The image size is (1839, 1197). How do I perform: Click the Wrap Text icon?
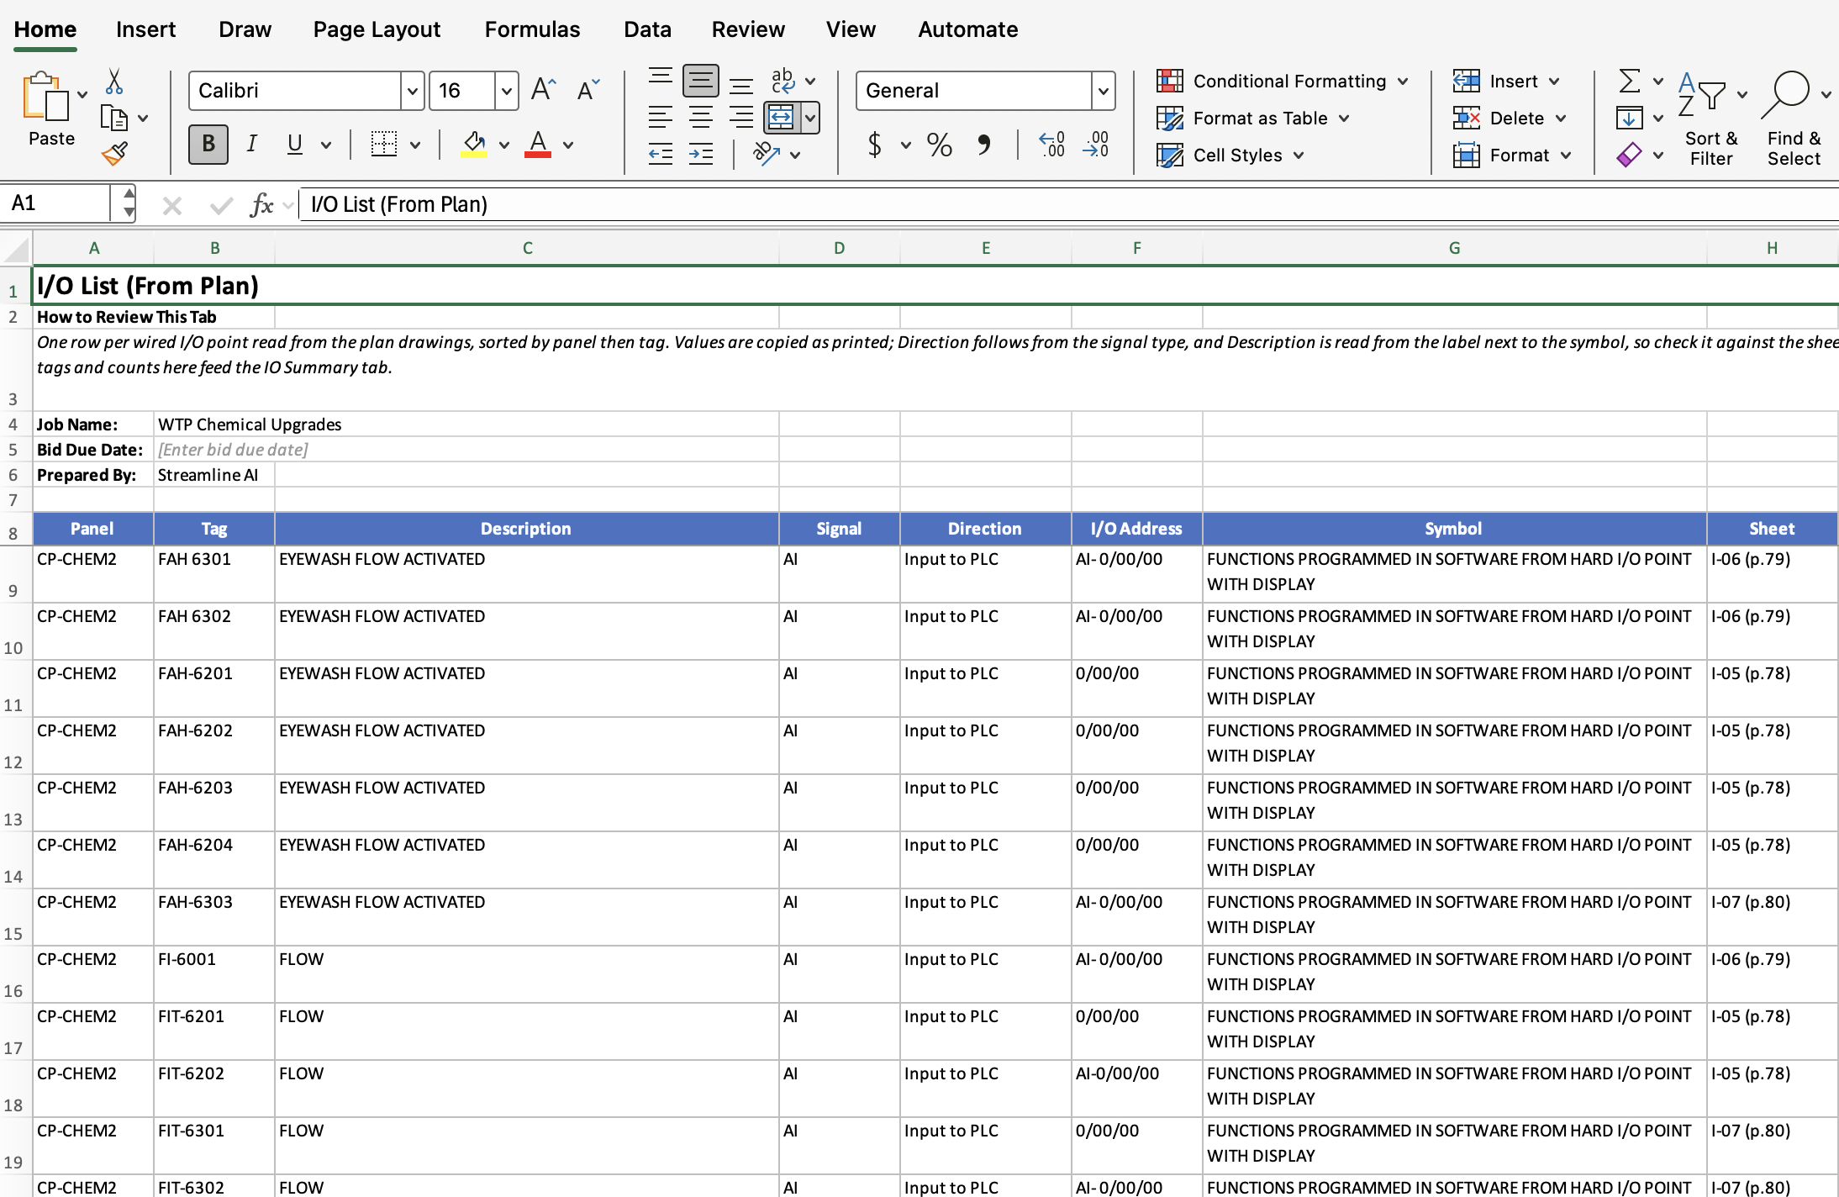pos(782,81)
